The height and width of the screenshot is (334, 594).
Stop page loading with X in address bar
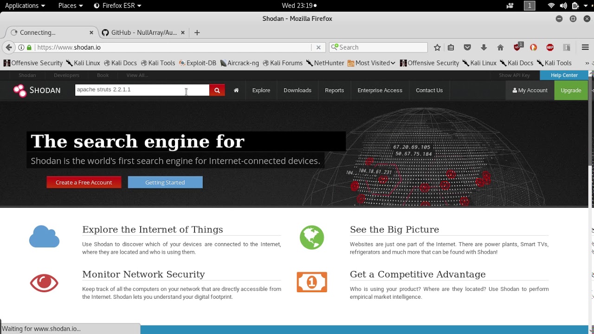pyautogui.click(x=318, y=47)
